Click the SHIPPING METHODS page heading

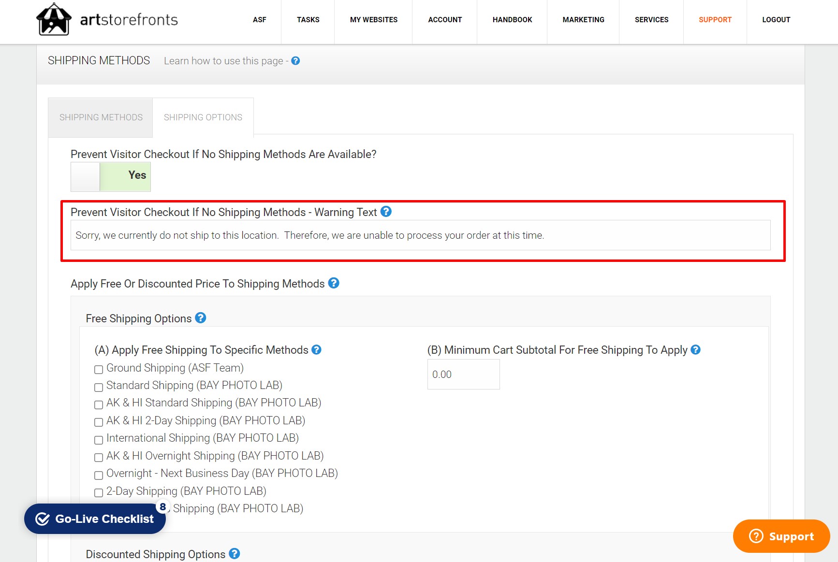point(99,60)
